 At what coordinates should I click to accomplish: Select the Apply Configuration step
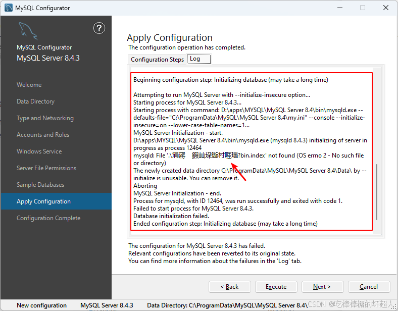coord(56,201)
